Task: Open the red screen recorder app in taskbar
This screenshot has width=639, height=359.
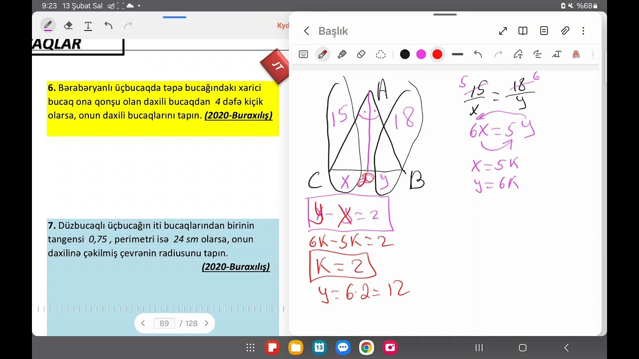Action: click(x=390, y=348)
